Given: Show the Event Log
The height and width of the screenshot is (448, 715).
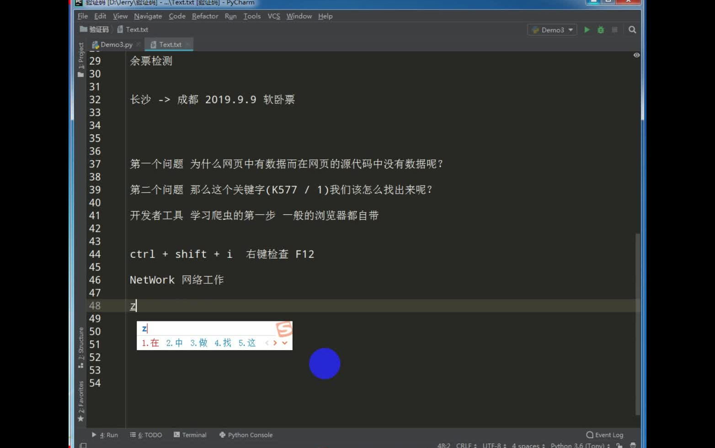Looking at the screenshot, I should click(604, 435).
